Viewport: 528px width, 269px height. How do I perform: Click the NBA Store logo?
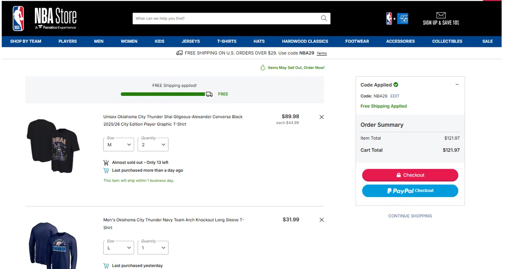coord(44,18)
